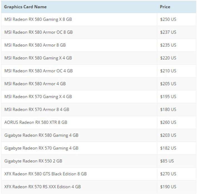Viewport: 197px width, 194px height.
Task: Click MSI Radeon RX 580 Gaming X 4 GB
Action: click(x=38, y=58)
